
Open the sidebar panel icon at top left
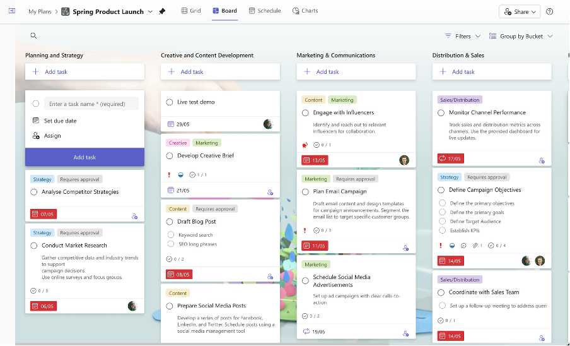pos(12,11)
